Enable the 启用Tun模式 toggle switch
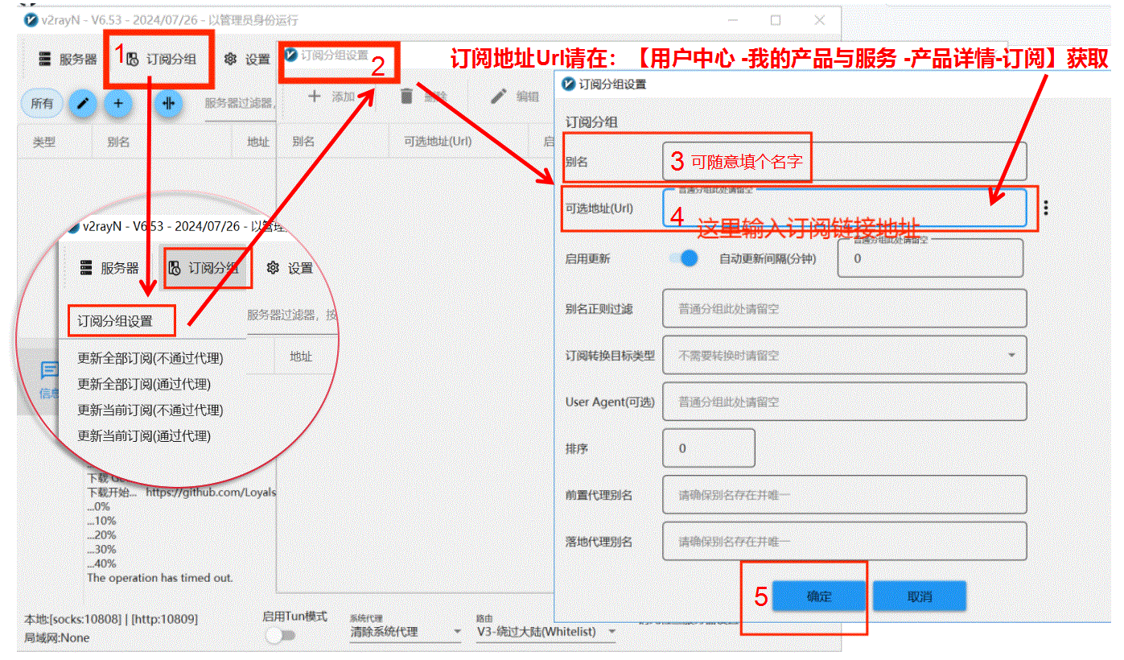The height and width of the screenshot is (660, 1124). click(280, 635)
